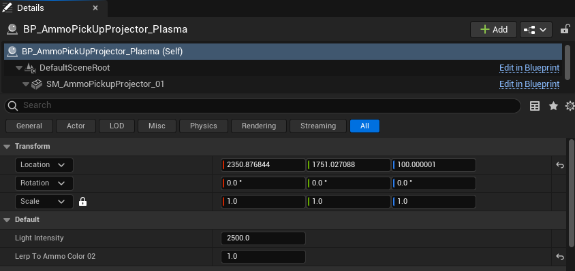This screenshot has width=575, height=271.
Task: Click the Add component button
Action: coord(493,30)
